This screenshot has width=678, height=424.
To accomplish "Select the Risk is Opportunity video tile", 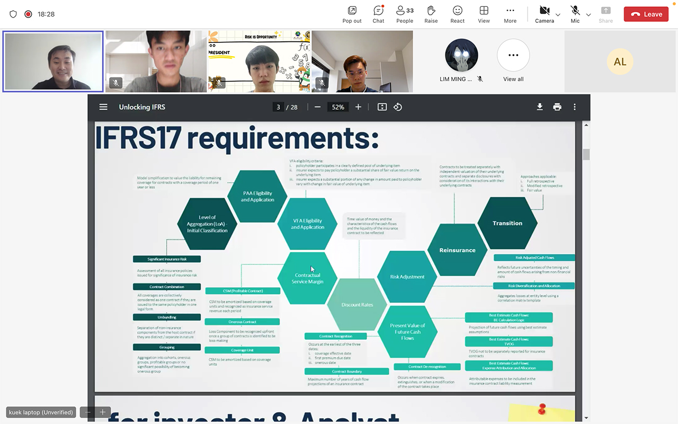I will coord(258,61).
